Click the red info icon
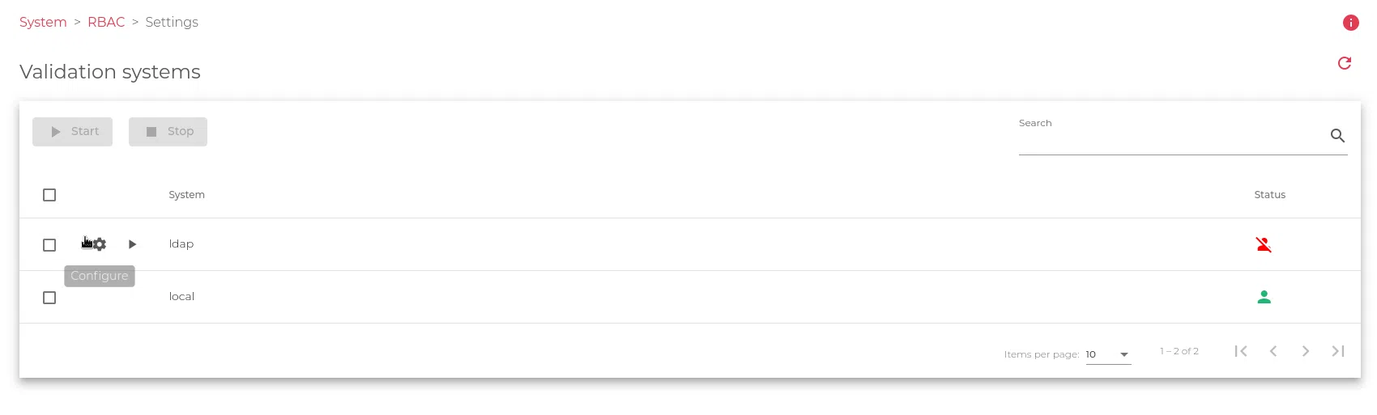 [1350, 23]
